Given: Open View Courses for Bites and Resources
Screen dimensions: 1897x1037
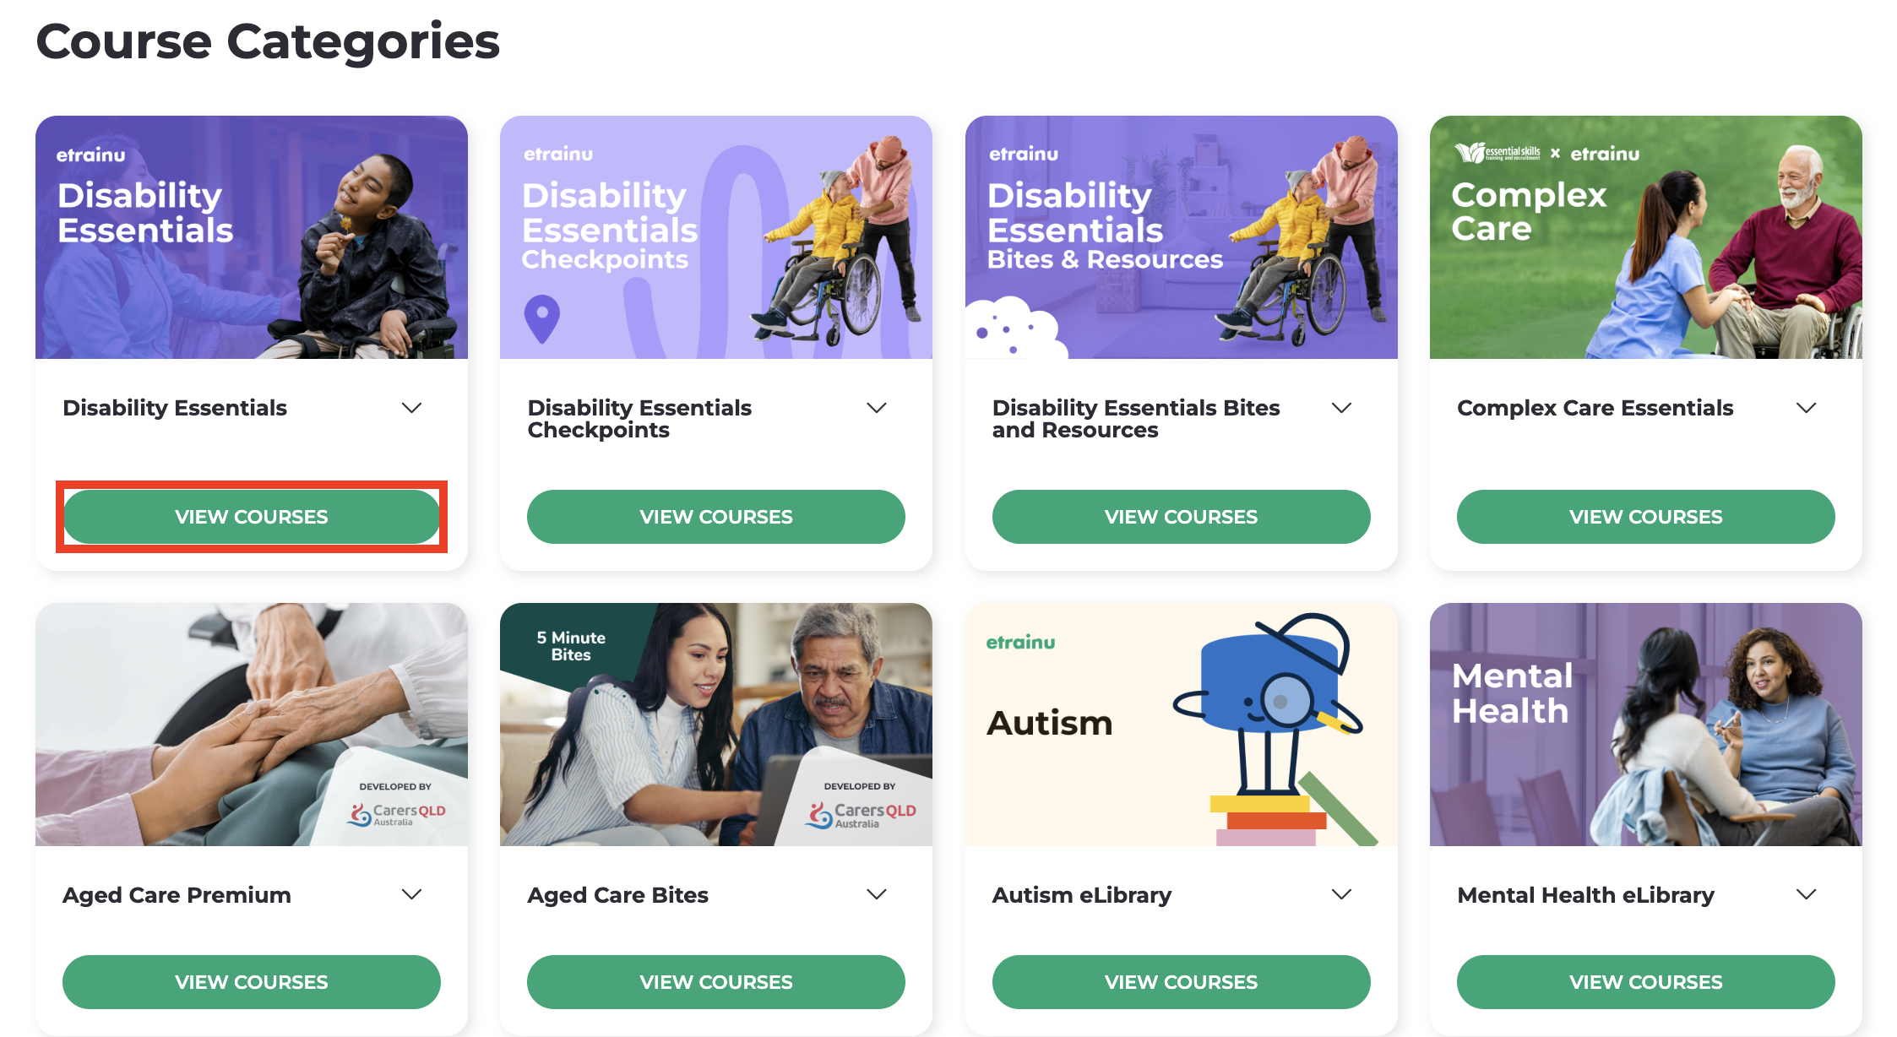Looking at the screenshot, I should click(x=1181, y=517).
